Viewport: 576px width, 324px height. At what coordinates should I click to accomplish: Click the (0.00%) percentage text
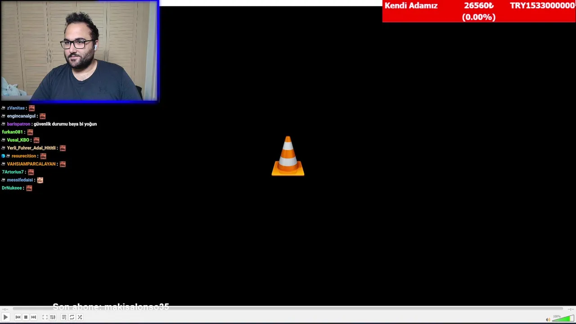point(479,17)
